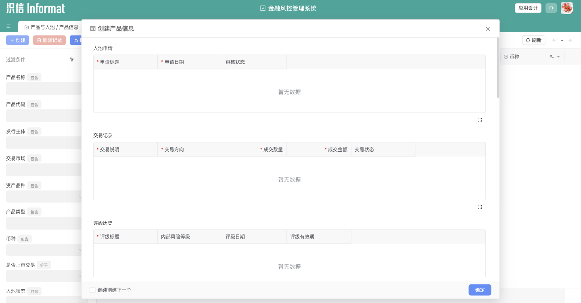Click the blue upload icon button

(x=76, y=40)
